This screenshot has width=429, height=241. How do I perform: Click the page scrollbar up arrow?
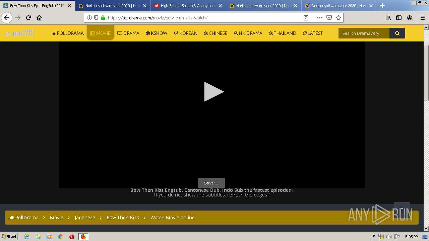coord(426,27)
